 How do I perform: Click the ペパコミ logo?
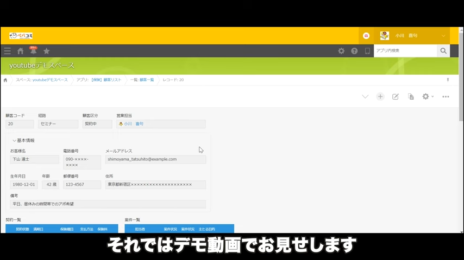[x=21, y=36]
